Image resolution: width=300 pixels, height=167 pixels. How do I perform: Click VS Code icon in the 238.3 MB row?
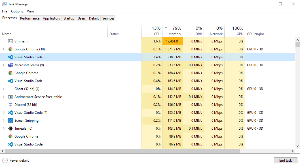click(x=10, y=57)
